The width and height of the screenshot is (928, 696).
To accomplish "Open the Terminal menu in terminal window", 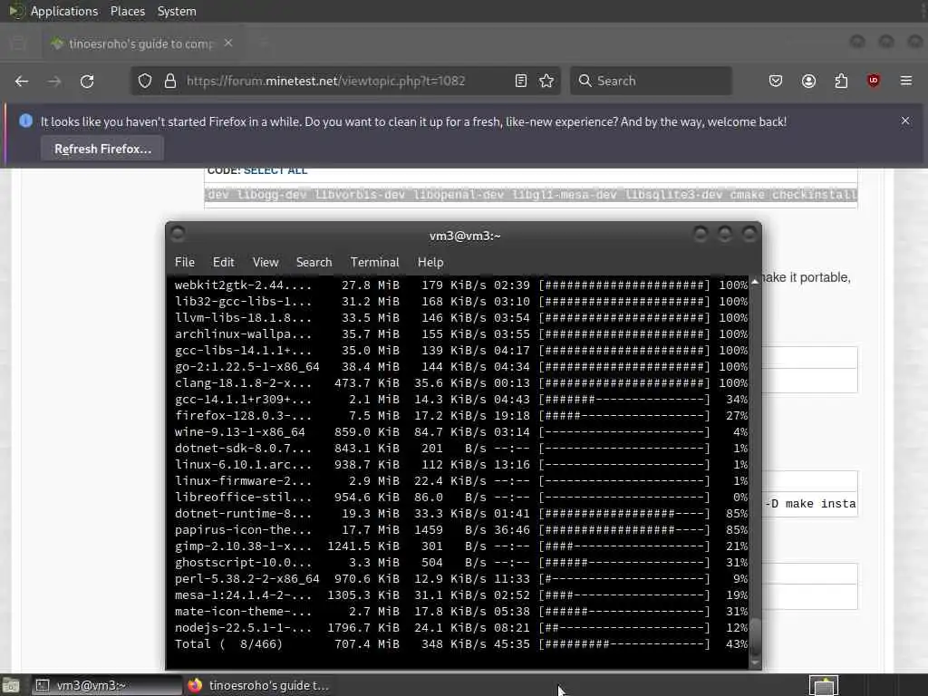I will pos(374,262).
